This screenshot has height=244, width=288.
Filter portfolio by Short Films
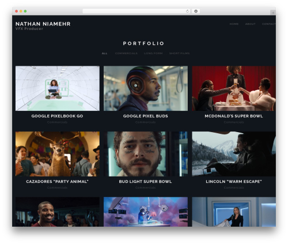(x=179, y=53)
